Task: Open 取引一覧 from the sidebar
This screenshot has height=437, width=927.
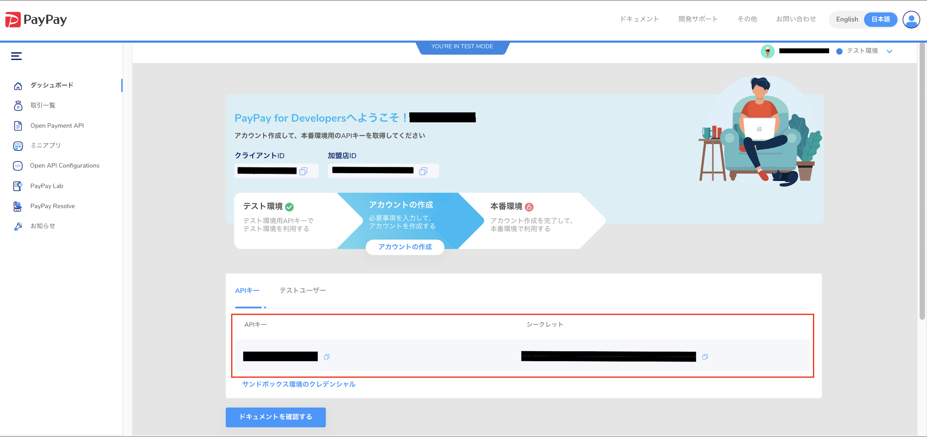Action: click(42, 105)
